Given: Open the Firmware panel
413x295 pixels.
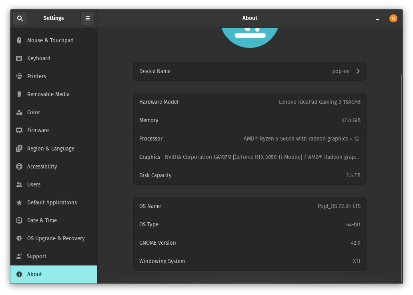Looking at the screenshot, I should pos(54,130).
